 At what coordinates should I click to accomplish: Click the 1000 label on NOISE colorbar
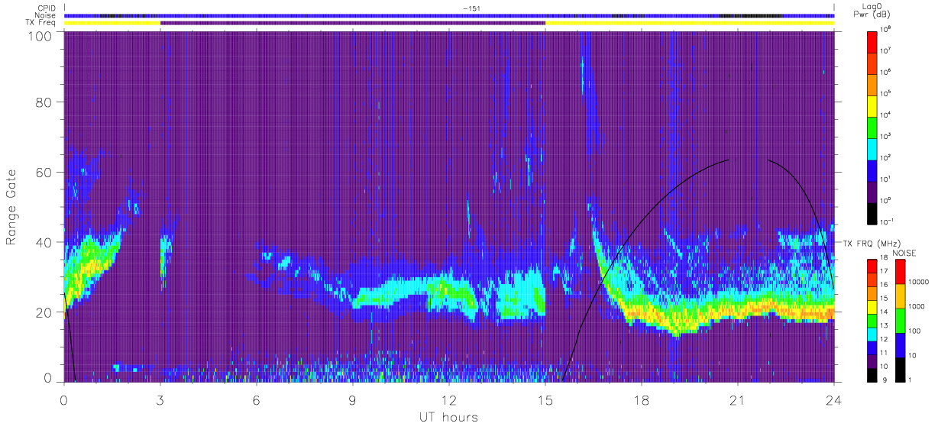(x=917, y=307)
